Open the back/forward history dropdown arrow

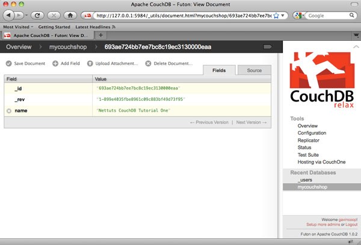pos(26,16)
